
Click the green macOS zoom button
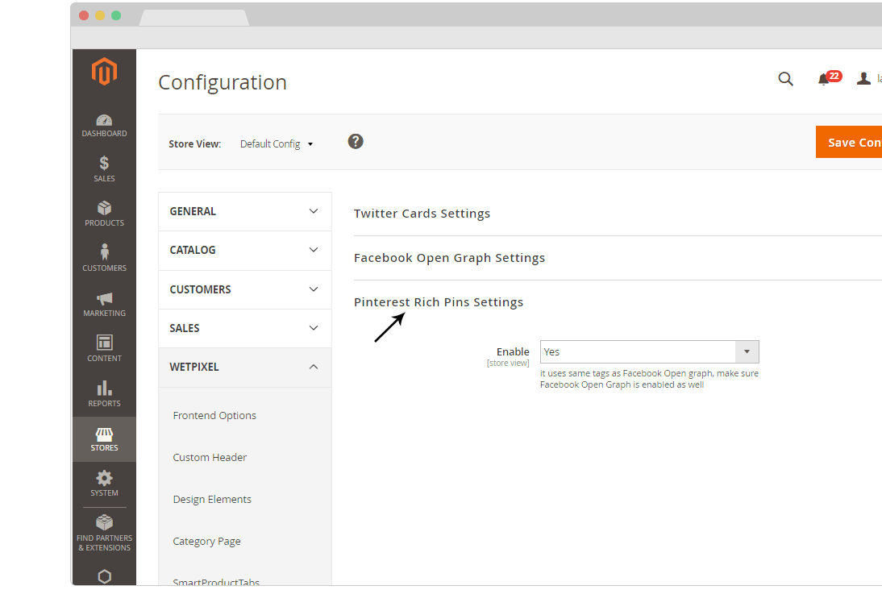click(x=116, y=16)
